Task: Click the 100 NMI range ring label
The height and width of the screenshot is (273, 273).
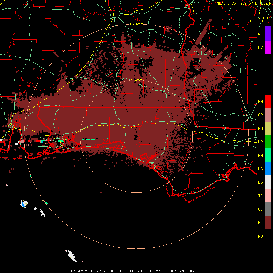Action: [136, 24]
